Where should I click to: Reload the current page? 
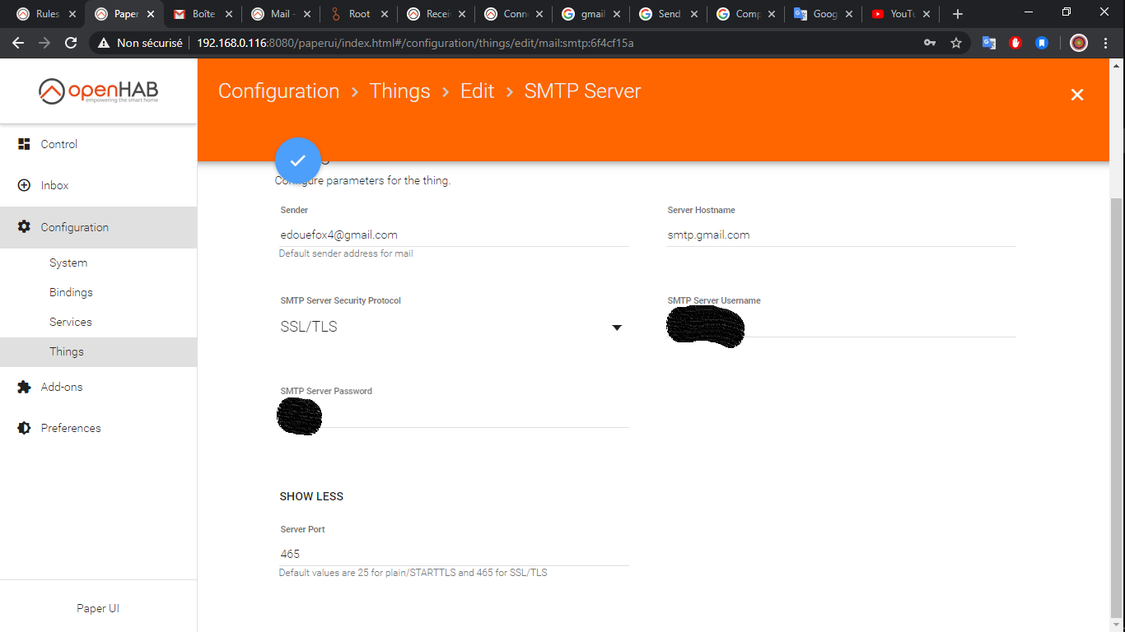71,43
